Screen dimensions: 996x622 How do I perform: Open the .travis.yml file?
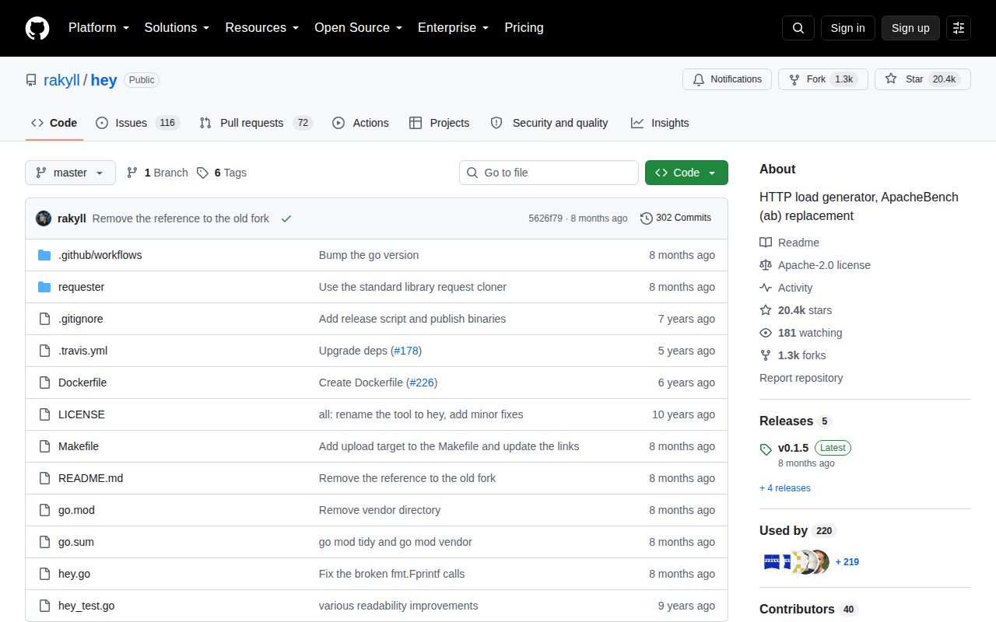[x=82, y=351]
